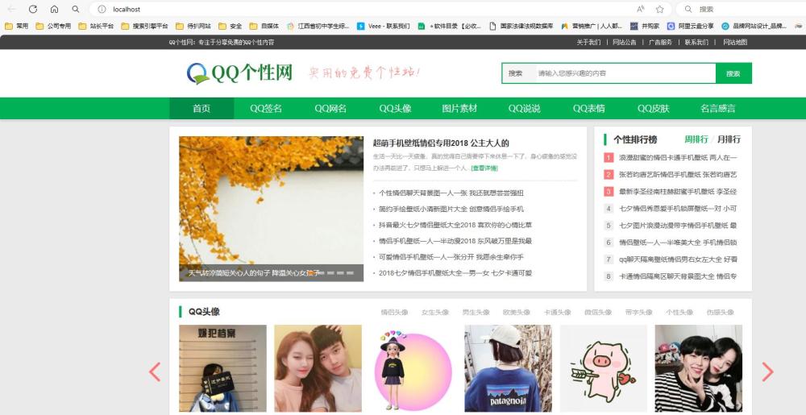Click the 查看详情 link
This screenshot has width=806, height=415.
(x=484, y=168)
